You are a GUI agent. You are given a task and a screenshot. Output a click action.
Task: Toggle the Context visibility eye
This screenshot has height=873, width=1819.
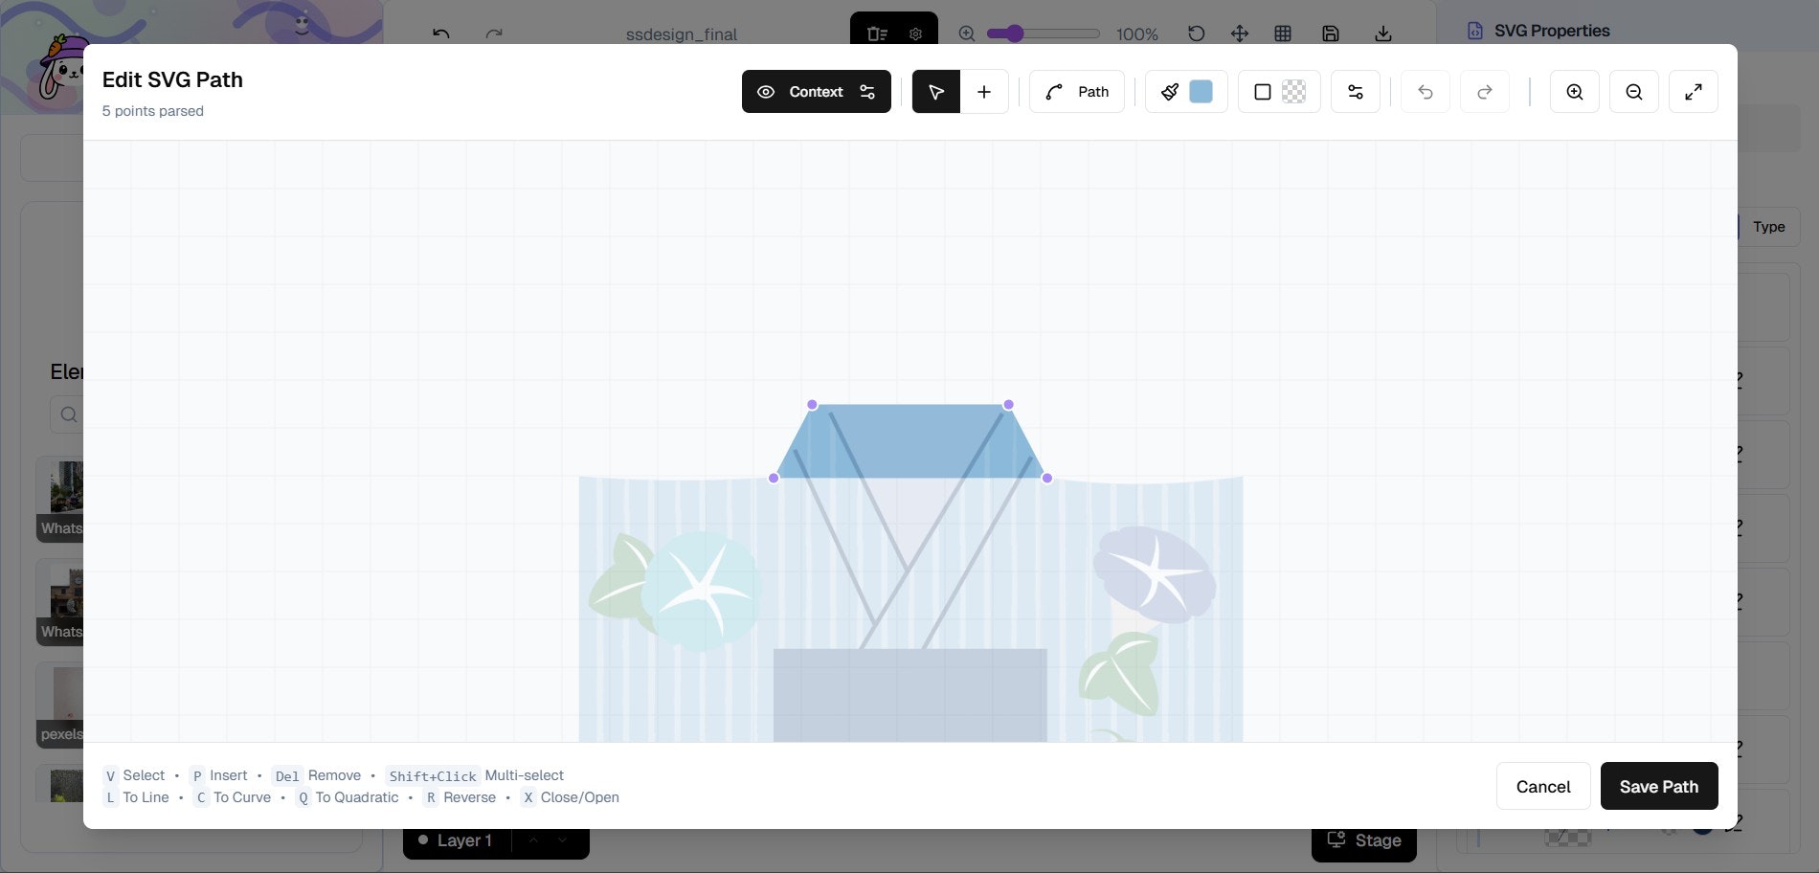click(x=766, y=91)
